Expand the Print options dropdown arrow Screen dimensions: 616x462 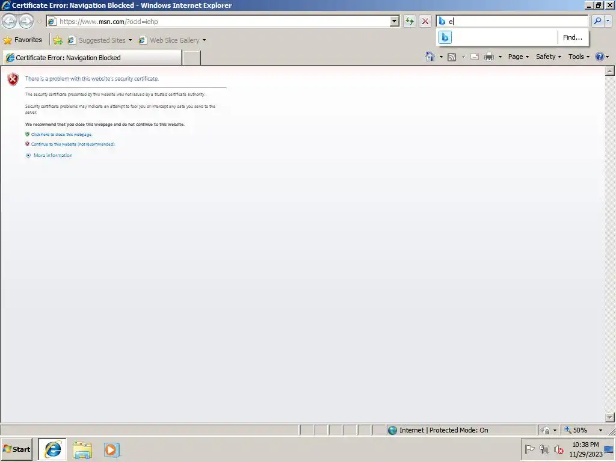pyautogui.click(x=500, y=57)
